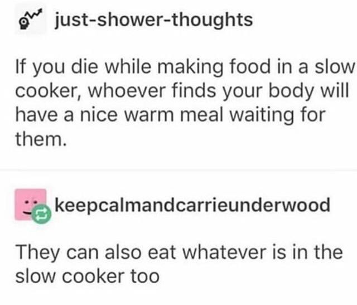The height and width of the screenshot is (305, 357).
Task: Click the word 'meal' in the original post
Action: [x=201, y=115]
